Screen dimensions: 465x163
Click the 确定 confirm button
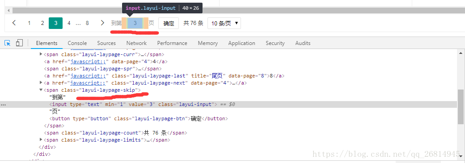pyautogui.click(x=169, y=23)
